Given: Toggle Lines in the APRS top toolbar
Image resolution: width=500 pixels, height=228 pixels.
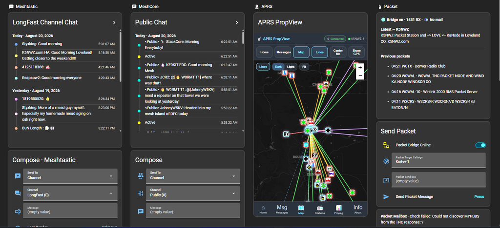Looking at the screenshot, I should click(x=319, y=52).
